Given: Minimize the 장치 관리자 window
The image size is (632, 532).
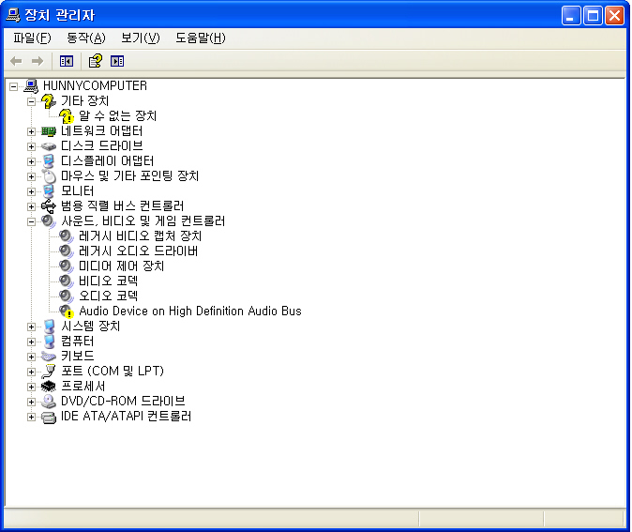Looking at the screenshot, I should [x=571, y=16].
